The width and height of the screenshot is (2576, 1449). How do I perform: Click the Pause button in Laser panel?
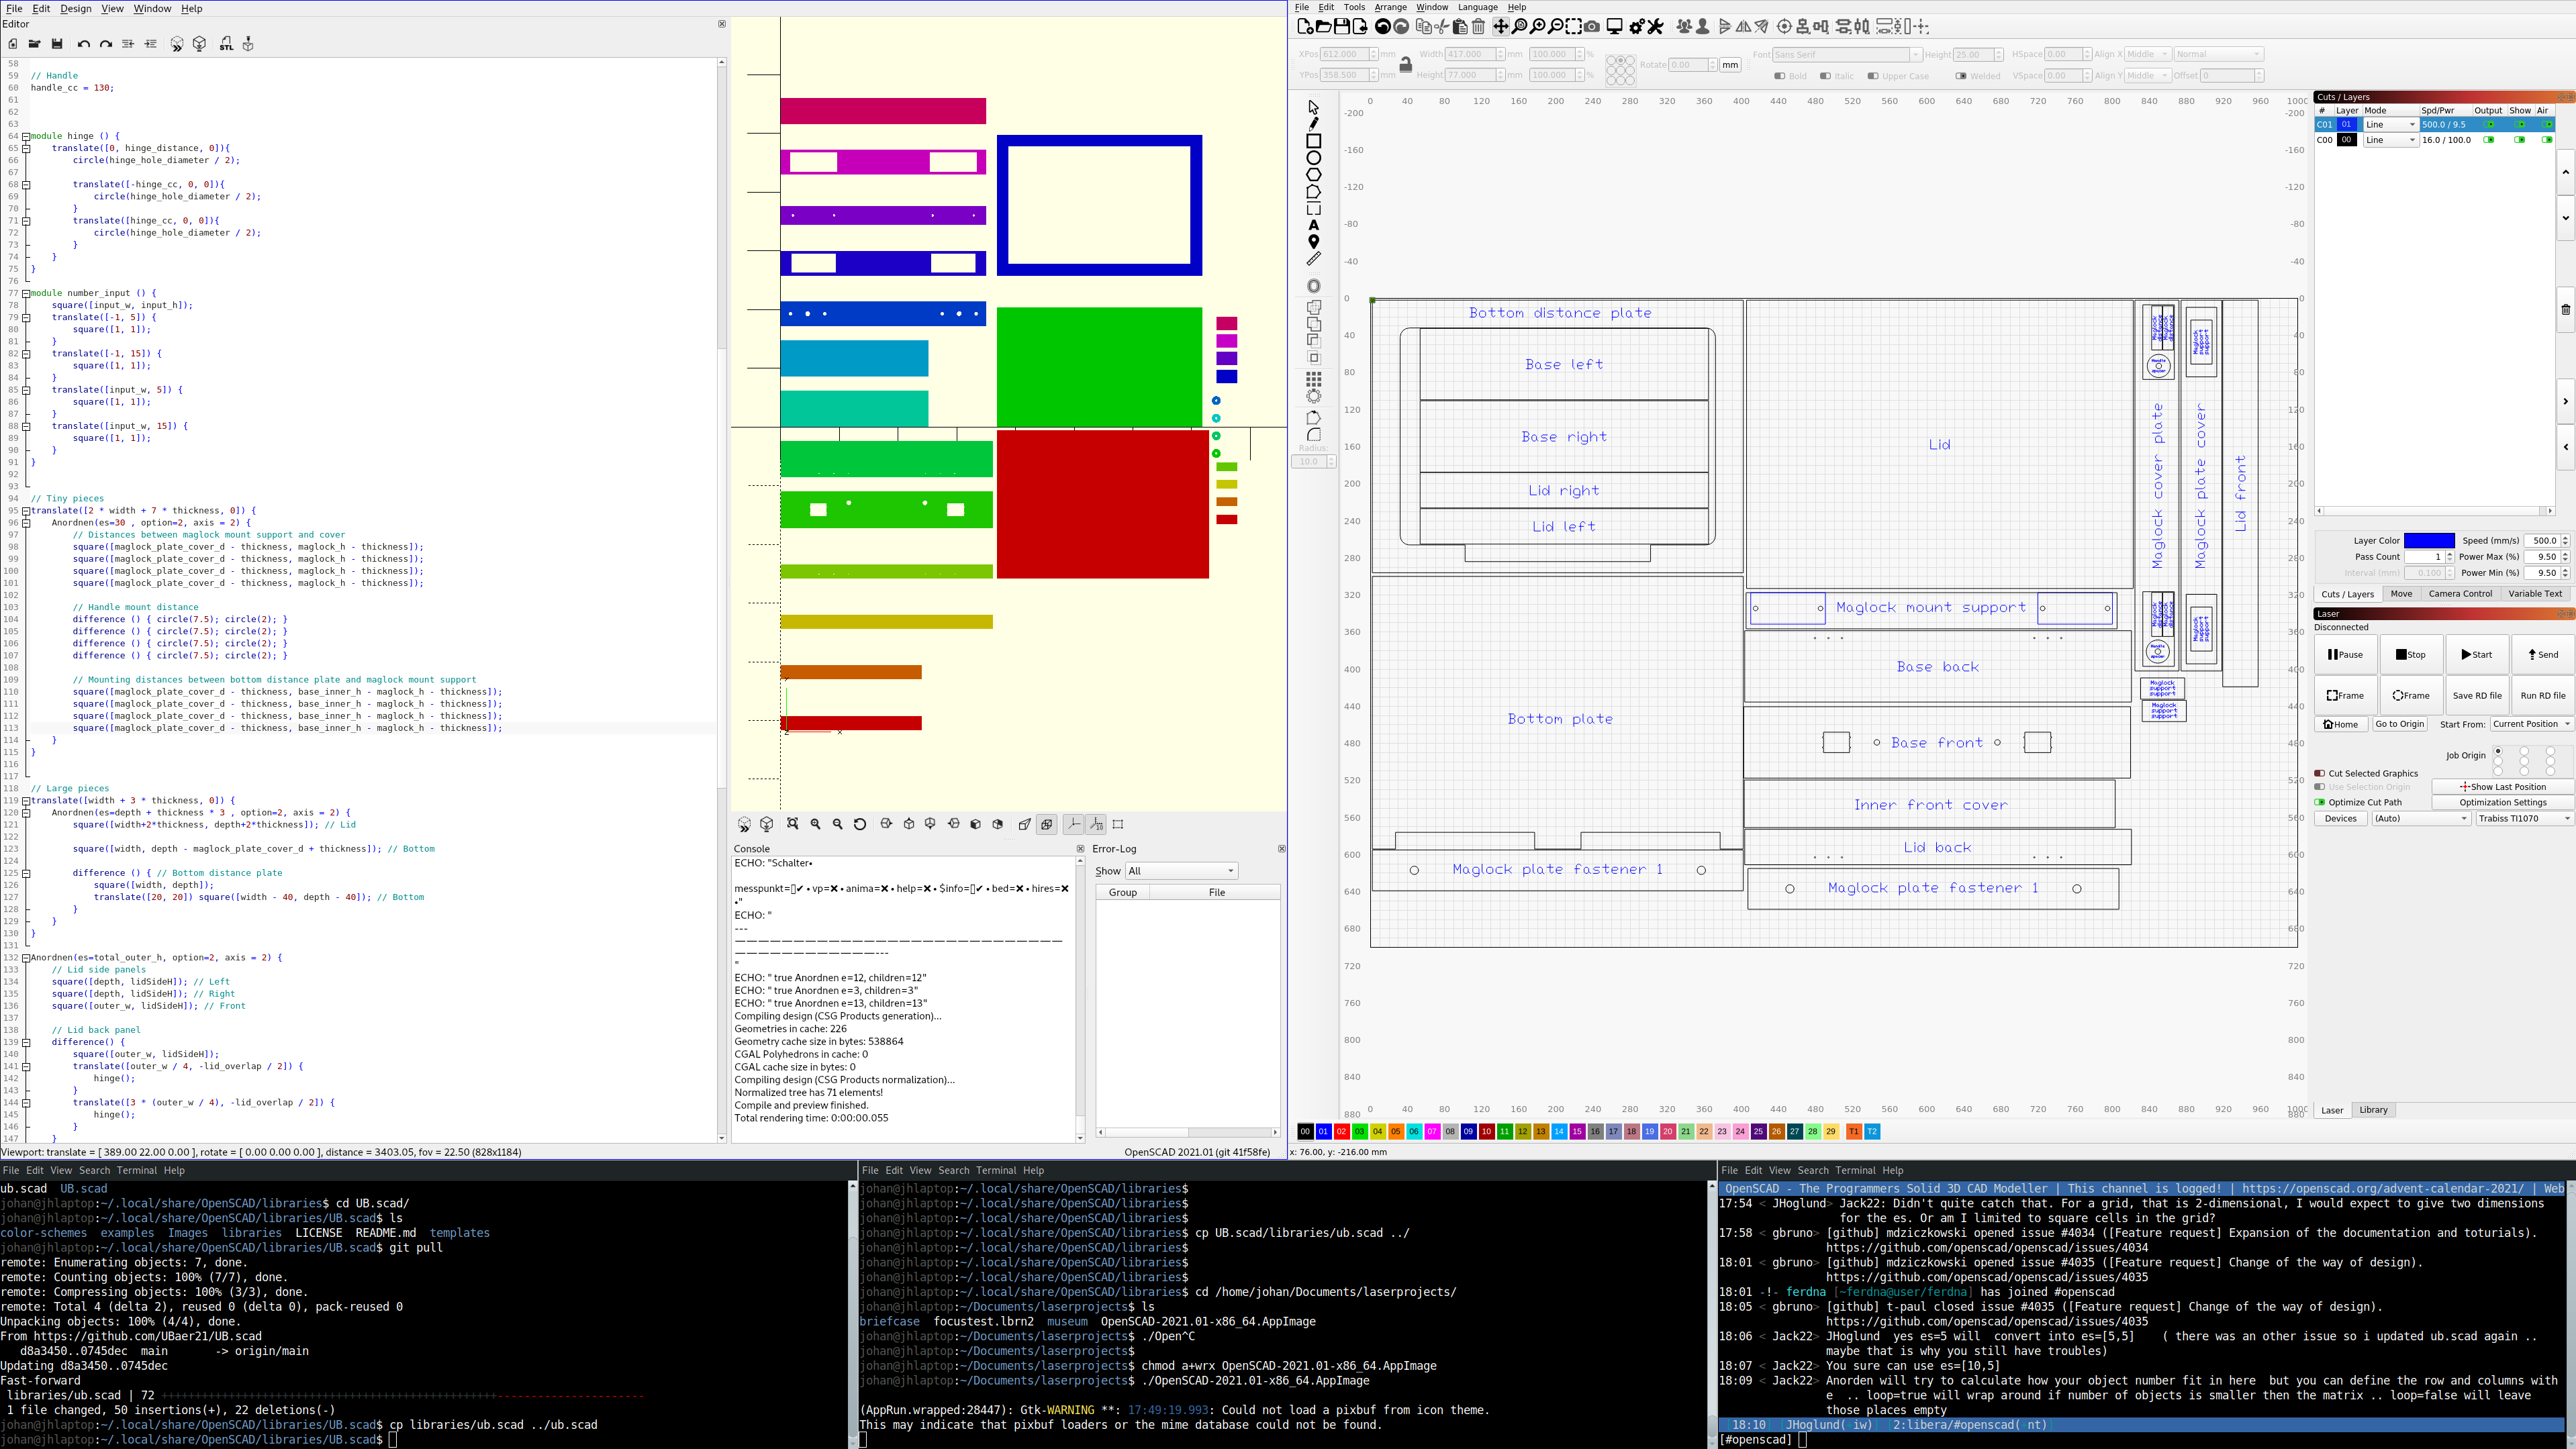(2345, 655)
